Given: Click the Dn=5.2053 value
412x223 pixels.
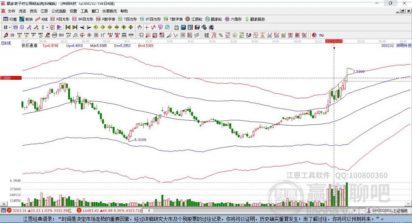Looking at the screenshot, I should pos(122,46).
